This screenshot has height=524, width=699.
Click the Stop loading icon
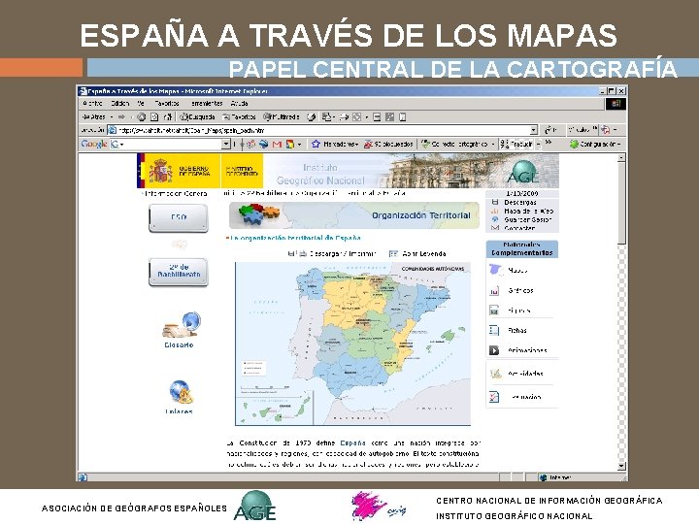point(142,116)
